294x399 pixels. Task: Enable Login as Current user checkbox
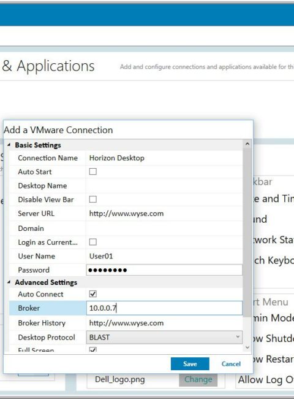(x=93, y=242)
